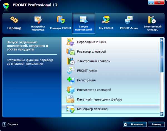
Task: Select Запуск приложений tab label
Action: 83,28
